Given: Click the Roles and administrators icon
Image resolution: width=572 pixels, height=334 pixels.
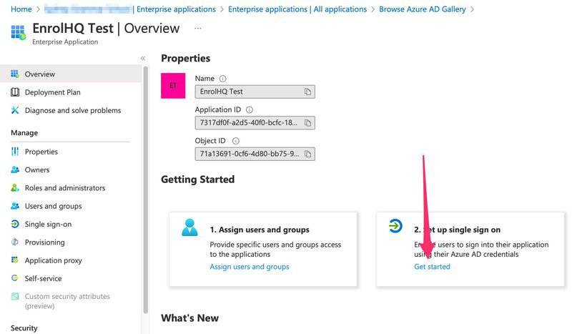Looking at the screenshot, I should pyautogui.click(x=15, y=187).
